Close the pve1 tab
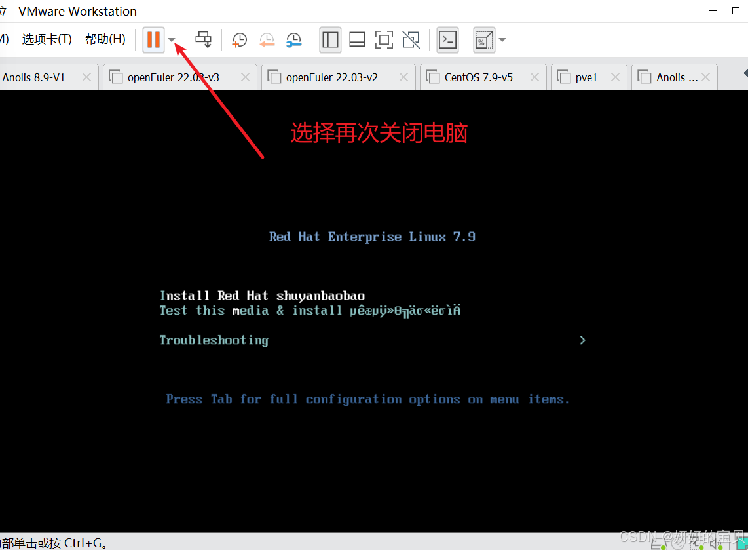This screenshot has height=550, width=748. pos(616,77)
